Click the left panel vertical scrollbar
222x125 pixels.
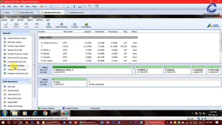34,65
